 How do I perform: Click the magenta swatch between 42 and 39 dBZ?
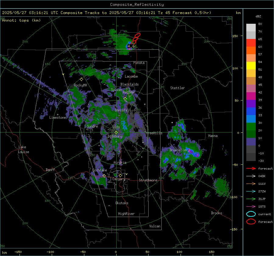point(251,96)
